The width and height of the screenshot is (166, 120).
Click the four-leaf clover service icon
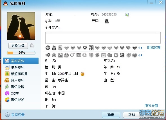[x=97, y=55]
